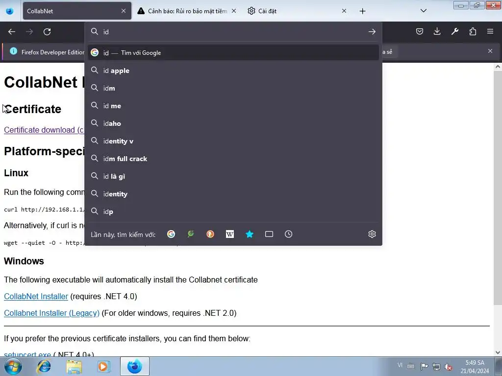Click the muted volume tray icon
Viewport: 502px width, 376px height.
[448, 367]
